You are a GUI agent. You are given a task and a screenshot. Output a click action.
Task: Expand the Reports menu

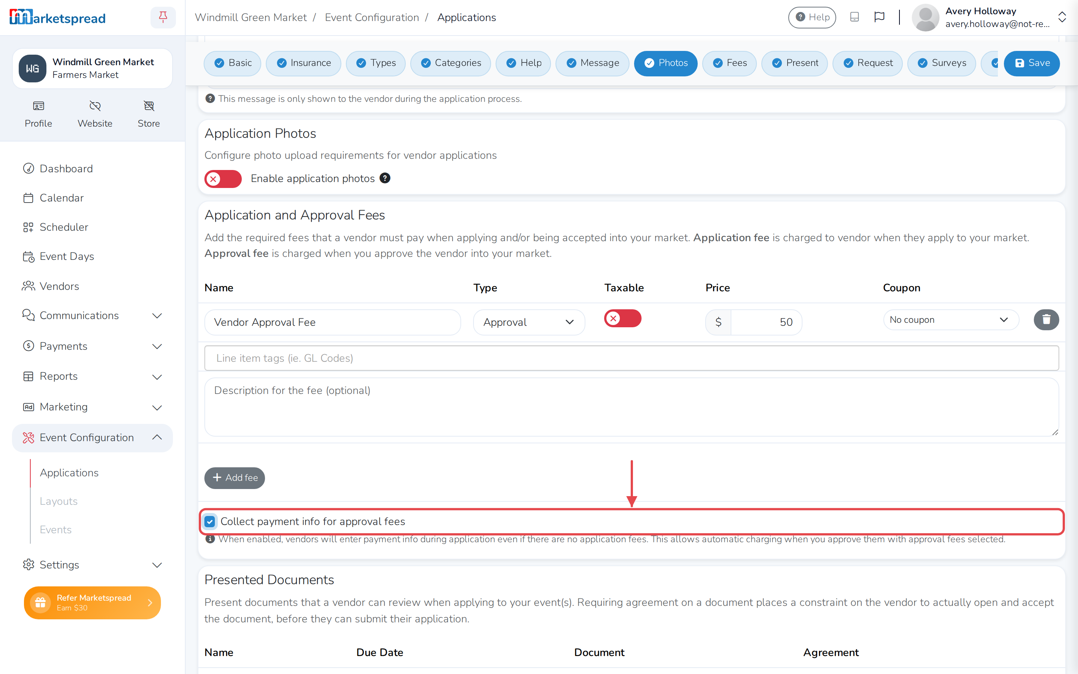coord(92,377)
